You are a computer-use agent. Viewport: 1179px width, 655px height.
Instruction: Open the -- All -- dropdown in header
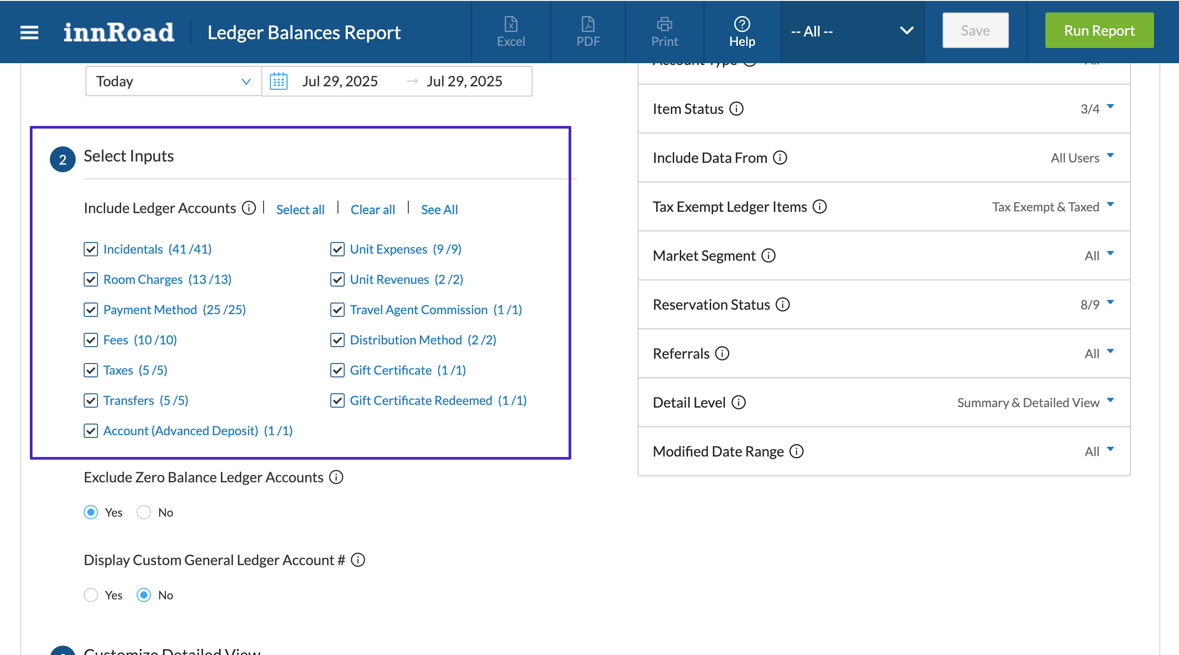pos(851,31)
